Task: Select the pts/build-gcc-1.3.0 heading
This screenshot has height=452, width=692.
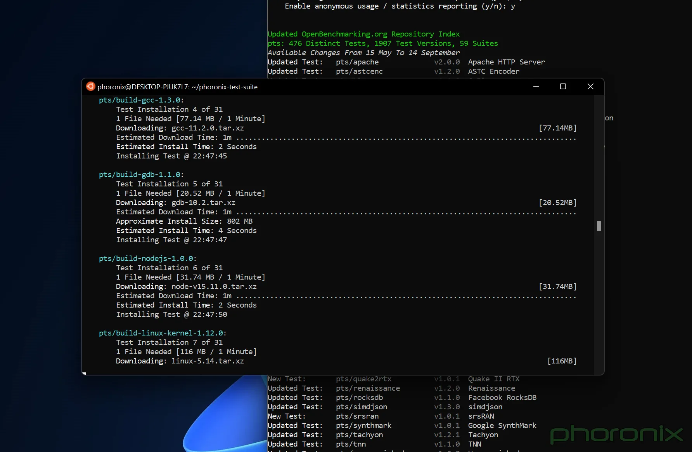Action: click(141, 100)
